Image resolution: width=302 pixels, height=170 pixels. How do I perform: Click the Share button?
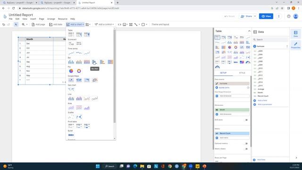click(x=246, y=16)
